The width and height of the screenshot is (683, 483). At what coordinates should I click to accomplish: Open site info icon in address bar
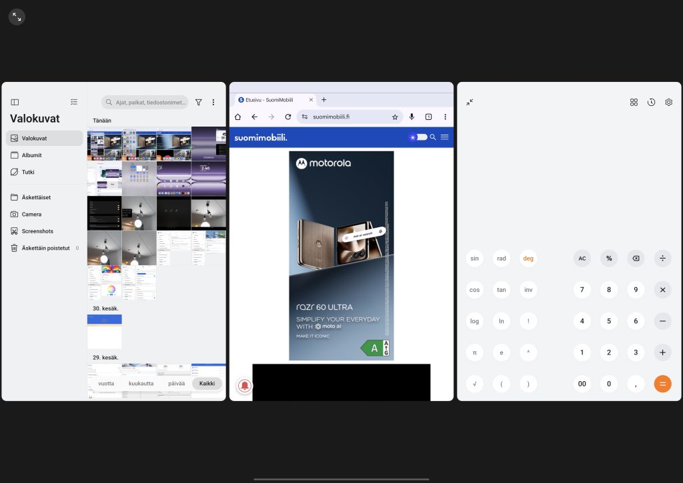coord(305,117)
